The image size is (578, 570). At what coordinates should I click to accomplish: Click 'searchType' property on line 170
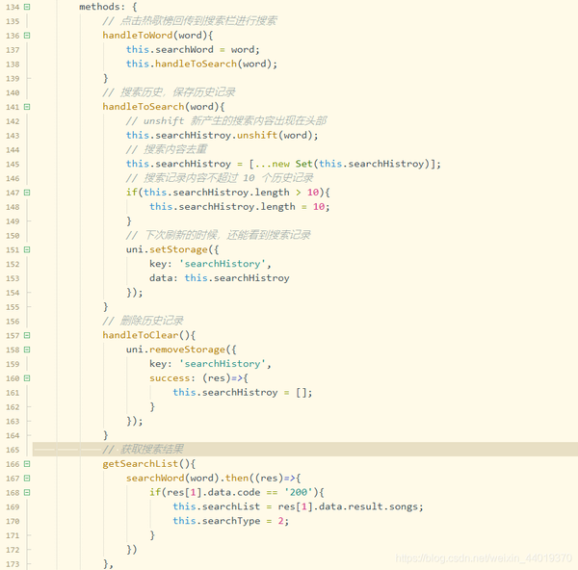point(231,521)
